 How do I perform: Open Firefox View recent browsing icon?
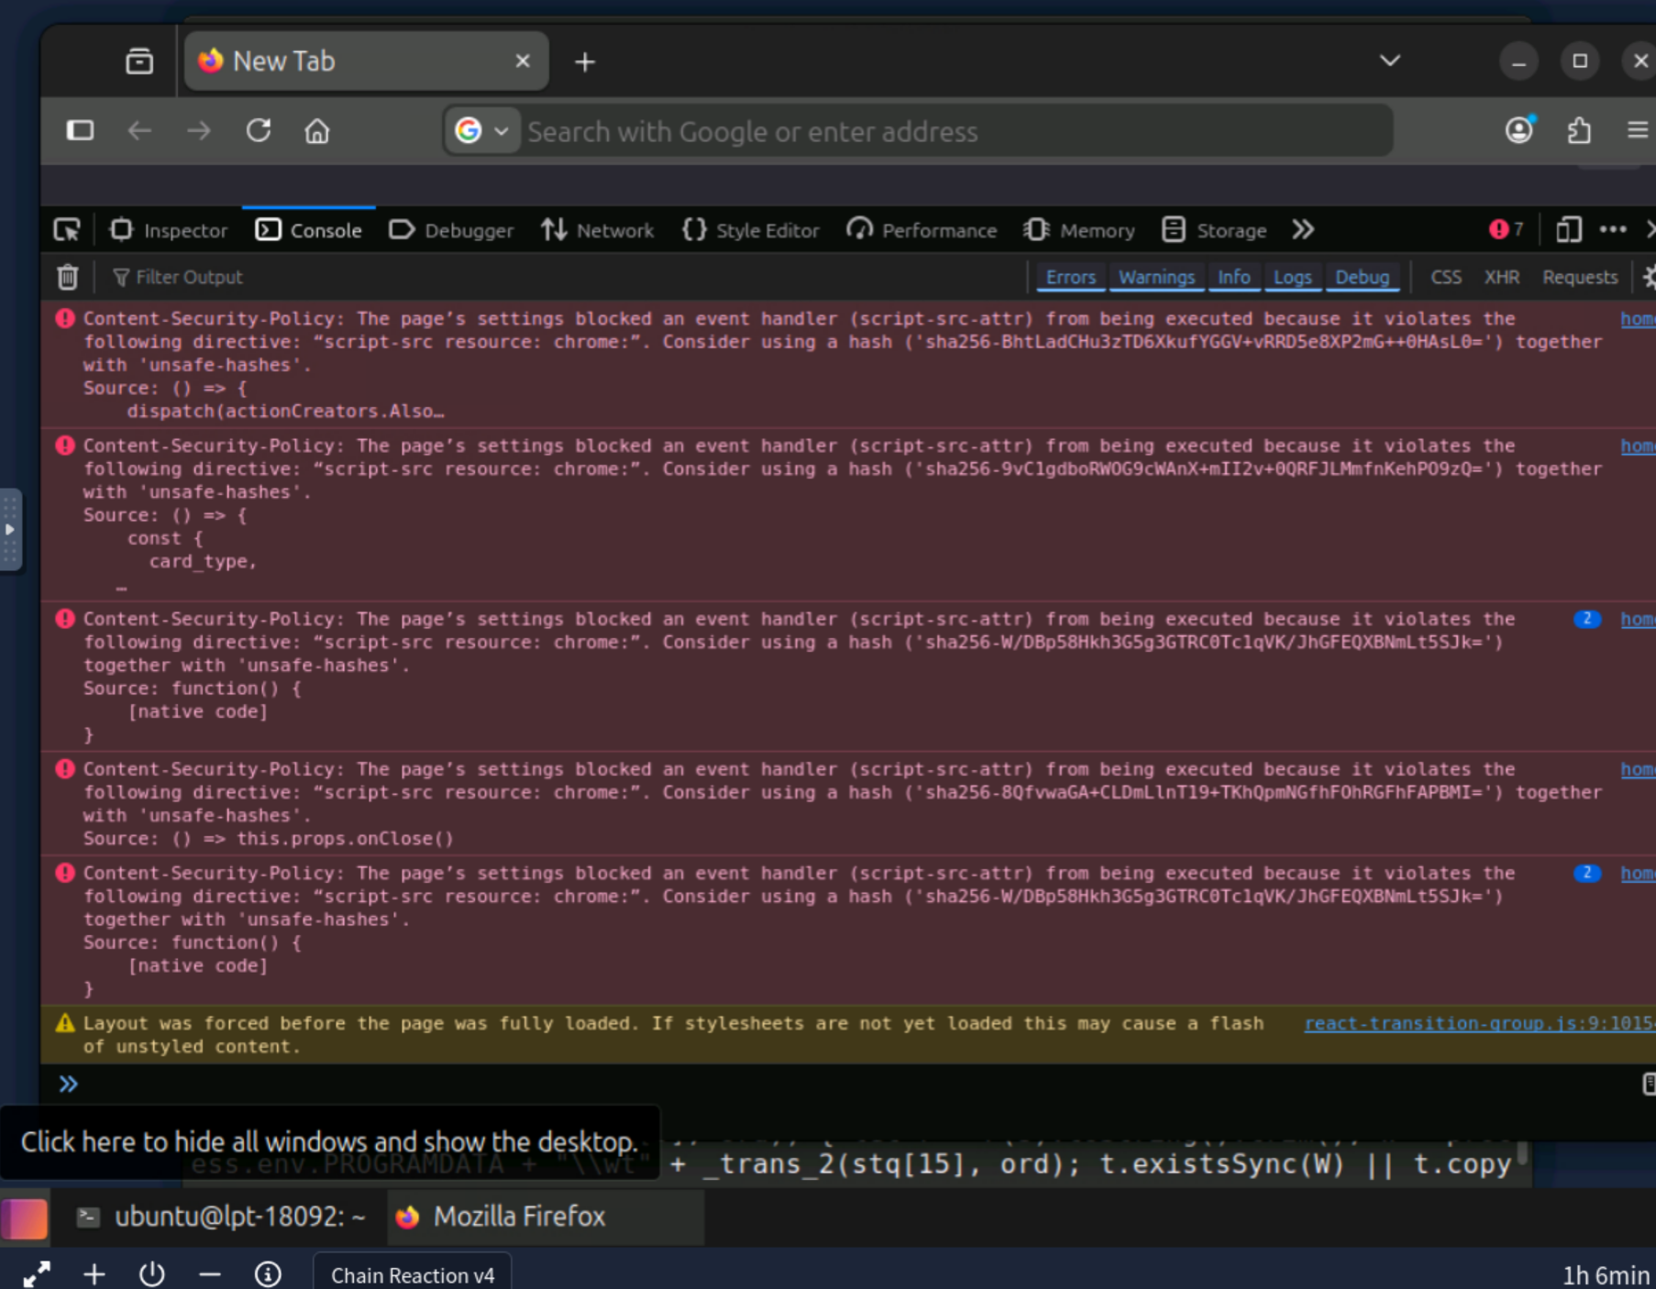pyautogui.click(x=139, y=61)
